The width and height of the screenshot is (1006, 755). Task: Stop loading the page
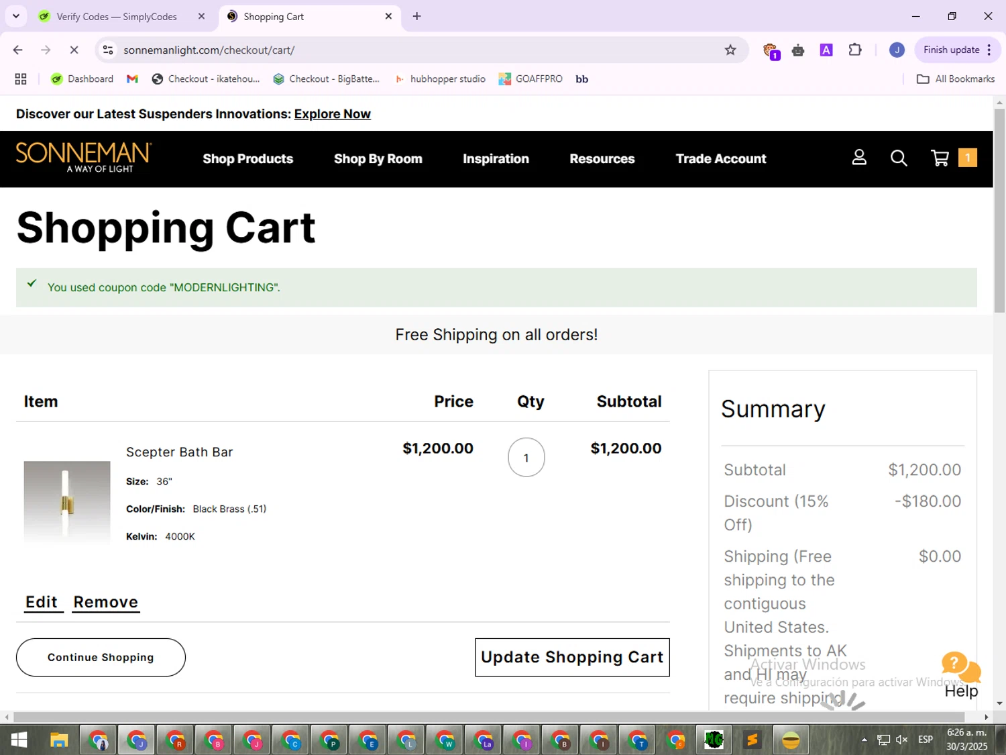[74, 50]
